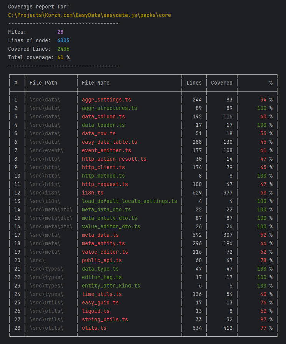Screen dimensions: 286x344
Task: Click the \src\event\ file path cell
Action: [47, 150]
